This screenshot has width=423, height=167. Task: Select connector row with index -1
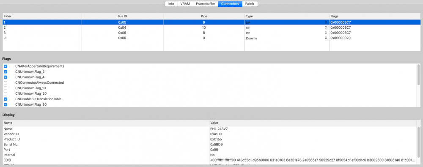211,38
